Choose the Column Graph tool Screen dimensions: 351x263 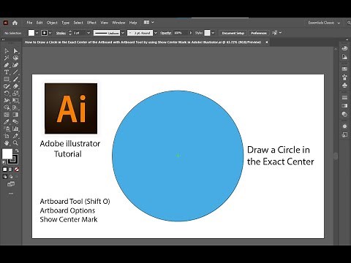coord(15,129)
